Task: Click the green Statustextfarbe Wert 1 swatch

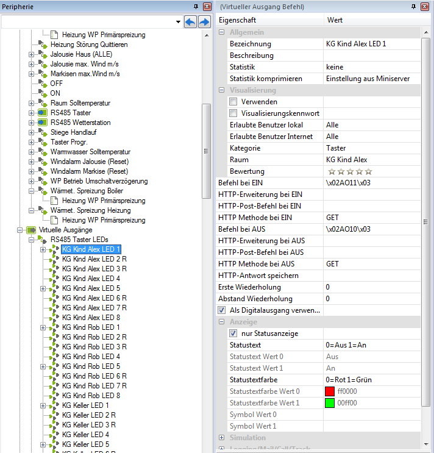Action: click(330, 403)
